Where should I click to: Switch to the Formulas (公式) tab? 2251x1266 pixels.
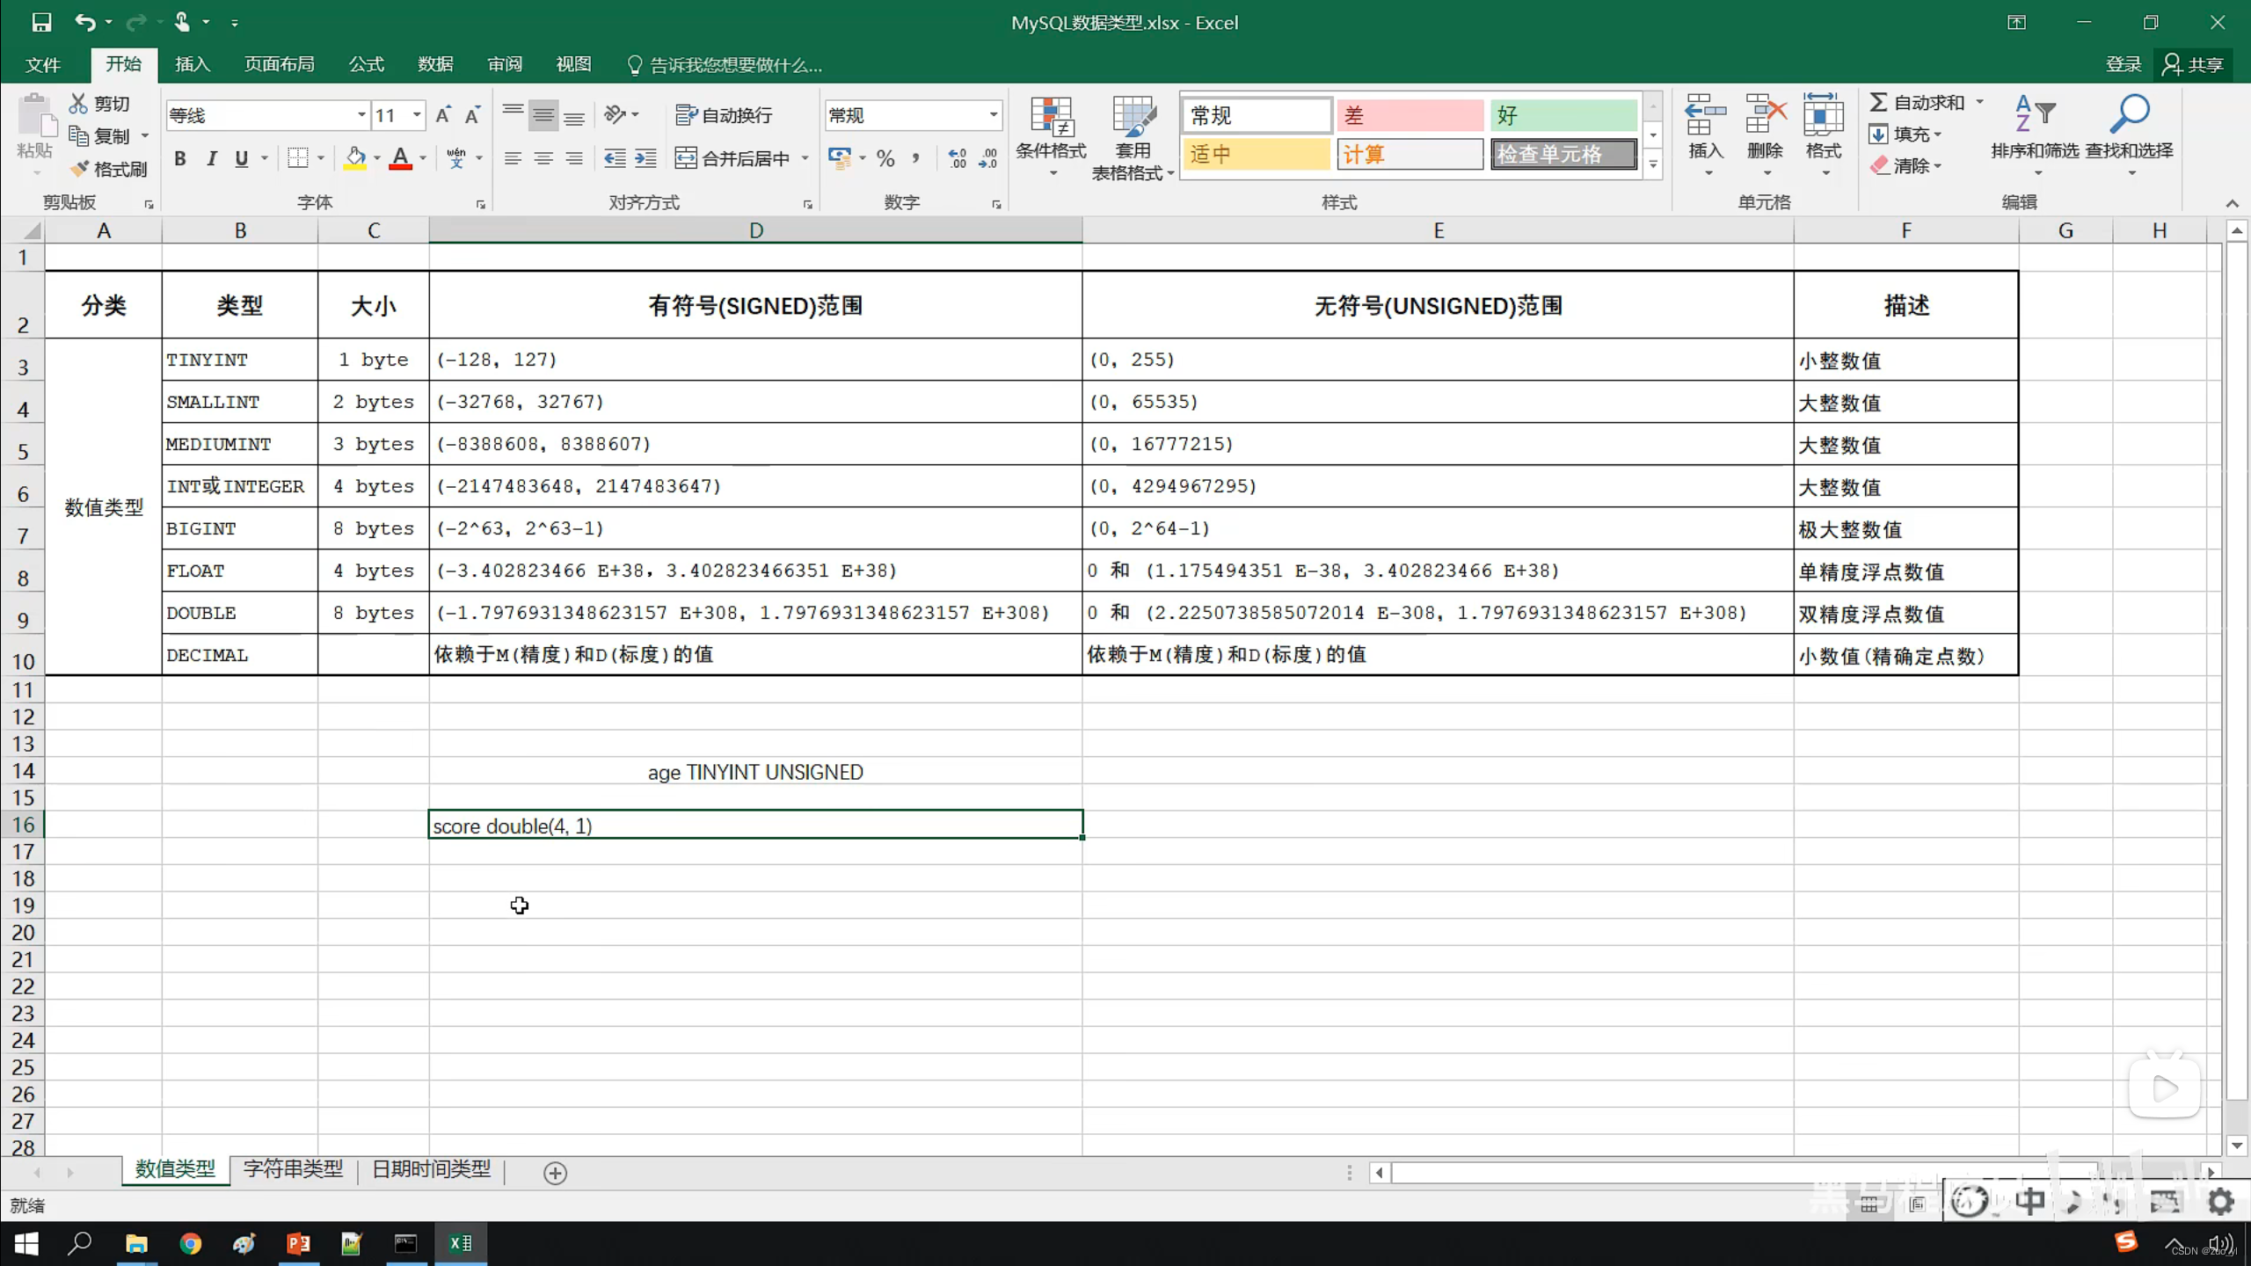click(366, 64)
